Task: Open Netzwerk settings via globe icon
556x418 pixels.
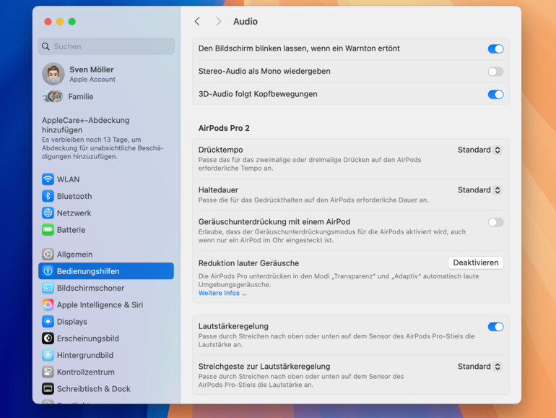Action: click(x=48, y=213)
